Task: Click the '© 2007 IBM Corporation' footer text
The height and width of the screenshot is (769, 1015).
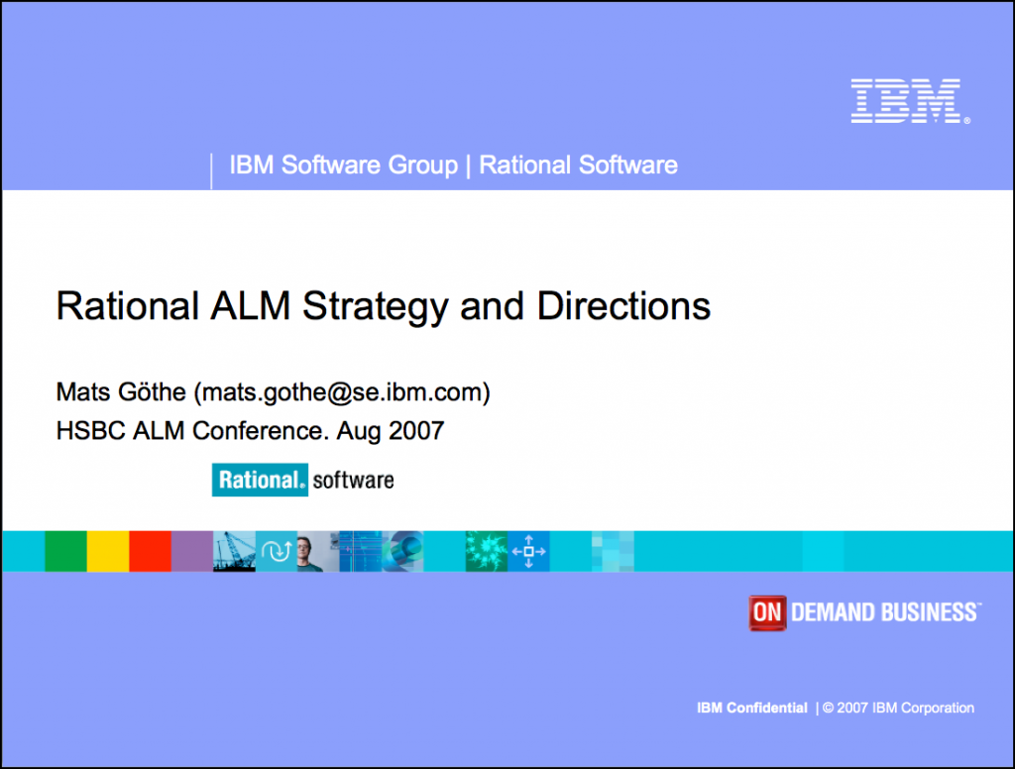Action: click(x=898, y=709)
